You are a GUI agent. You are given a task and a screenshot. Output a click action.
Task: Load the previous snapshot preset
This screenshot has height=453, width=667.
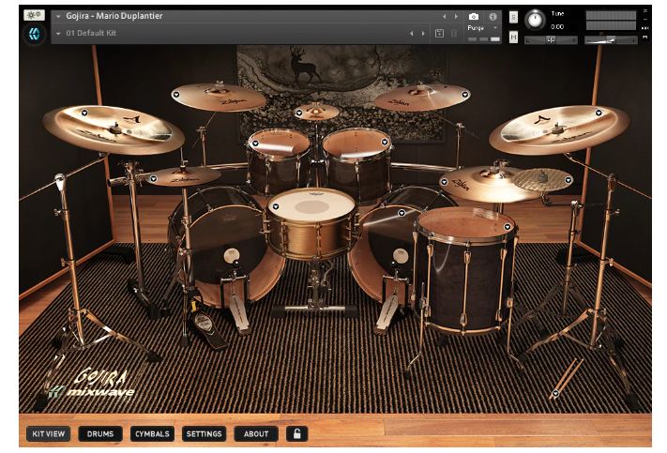click(x=411, y=33)
